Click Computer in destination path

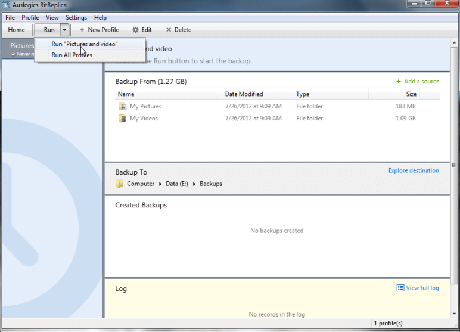coord(141,184)
